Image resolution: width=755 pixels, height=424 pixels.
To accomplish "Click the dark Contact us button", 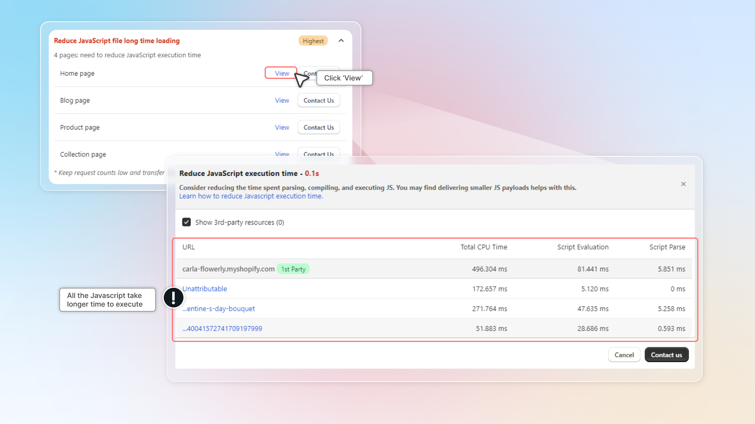I will tap(666, 355).
